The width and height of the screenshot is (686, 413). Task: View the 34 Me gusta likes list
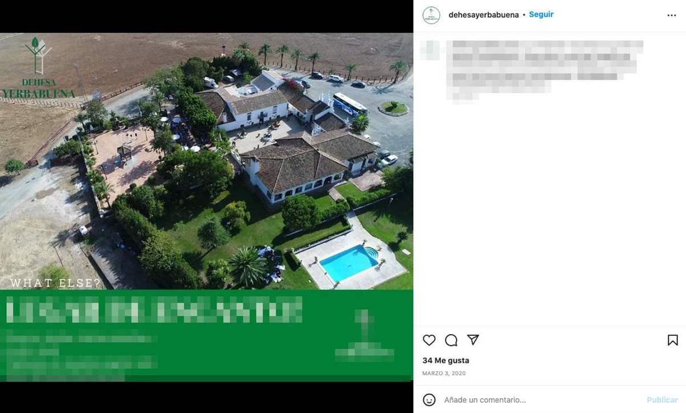tap(446, 360)
